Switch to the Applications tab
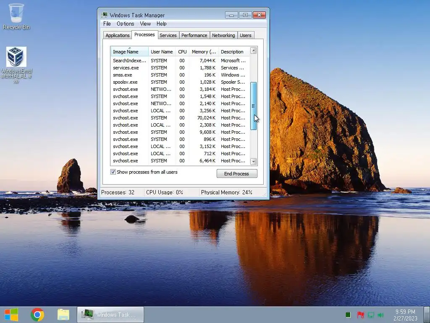430x323 pixels. click(118, 35)
